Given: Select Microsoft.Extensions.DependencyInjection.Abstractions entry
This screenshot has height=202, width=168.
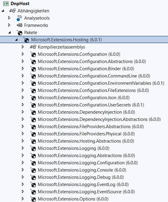Looking at the screenshot, I should (99, 119).
